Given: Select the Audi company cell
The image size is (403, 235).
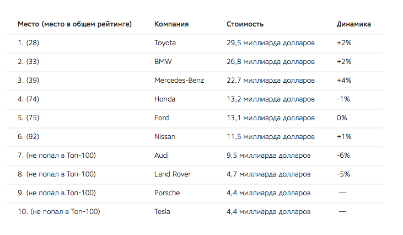Looking at the screenshot, I should click(x=162, y=156).
